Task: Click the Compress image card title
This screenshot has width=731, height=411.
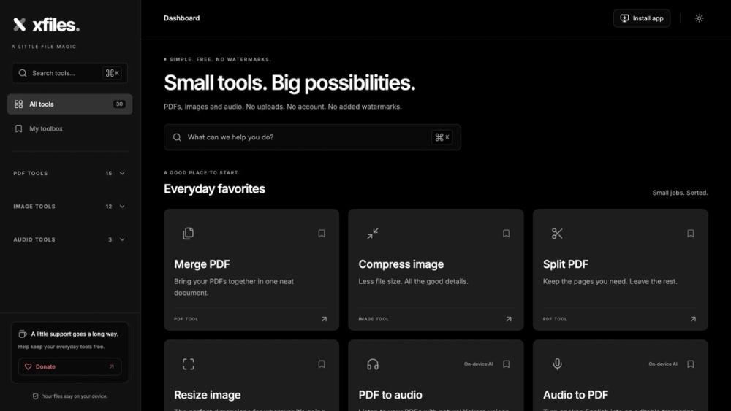Action: [x=401, y=264]
